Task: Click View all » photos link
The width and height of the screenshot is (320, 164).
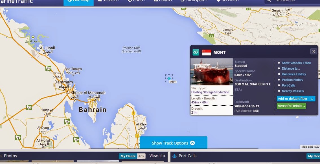Action: (157, 156)
